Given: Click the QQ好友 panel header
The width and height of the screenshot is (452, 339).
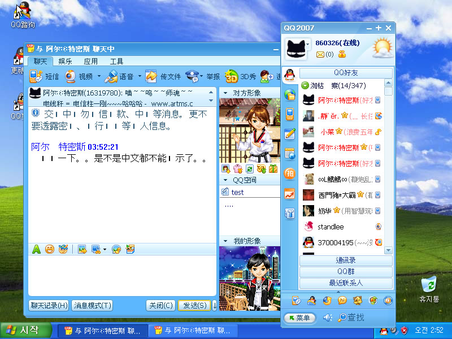Looking at the screenshot, I should pos(346,73).
